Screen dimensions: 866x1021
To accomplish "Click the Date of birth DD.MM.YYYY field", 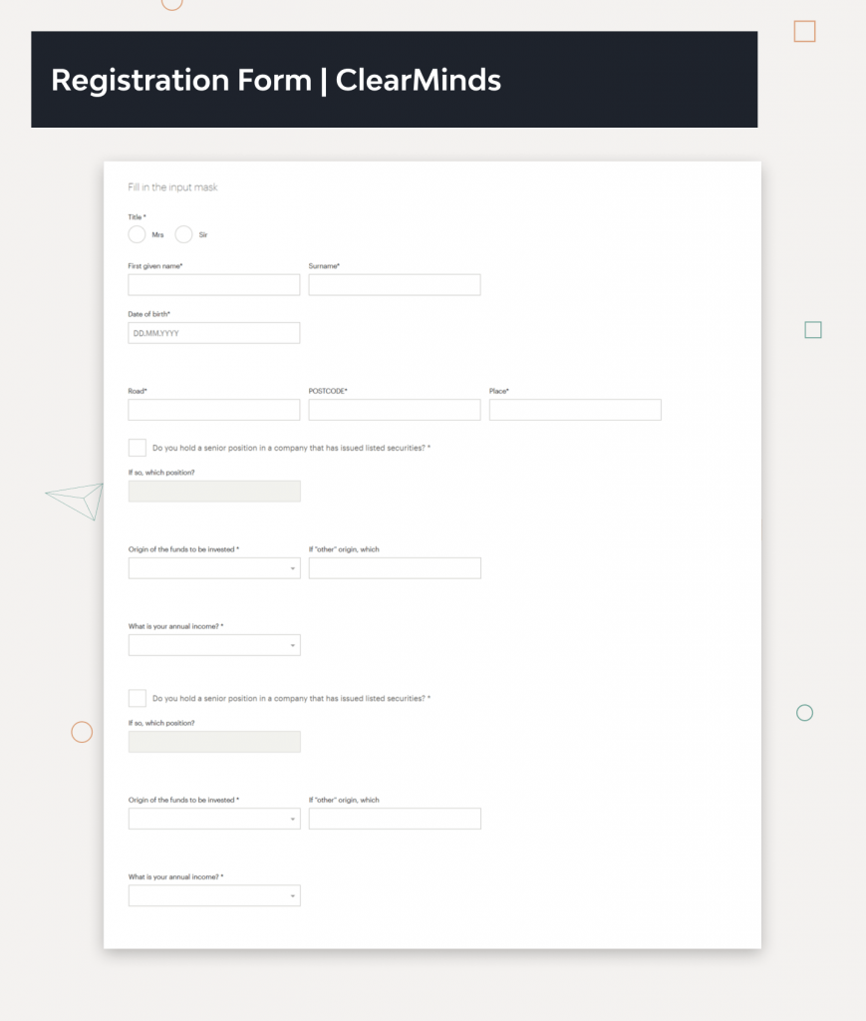I will [214, 333].
